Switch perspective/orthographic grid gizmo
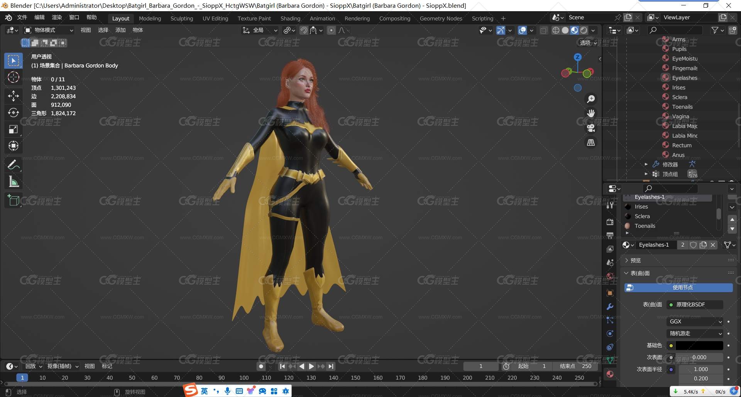Screen dimensions: 741x397 (591, 143)
